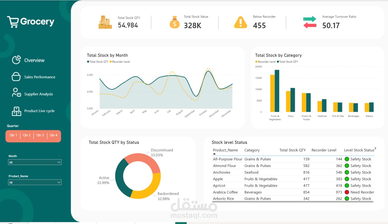The width and height of the screenshot is (388, 224).
Task: Click the 328K stock value figure
Action: (x=192, y=25)
